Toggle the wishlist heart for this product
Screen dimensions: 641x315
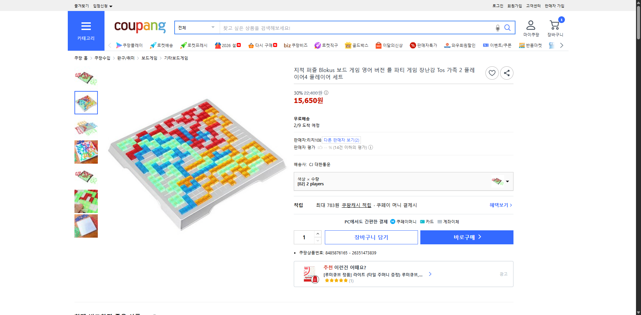point(492,73)
